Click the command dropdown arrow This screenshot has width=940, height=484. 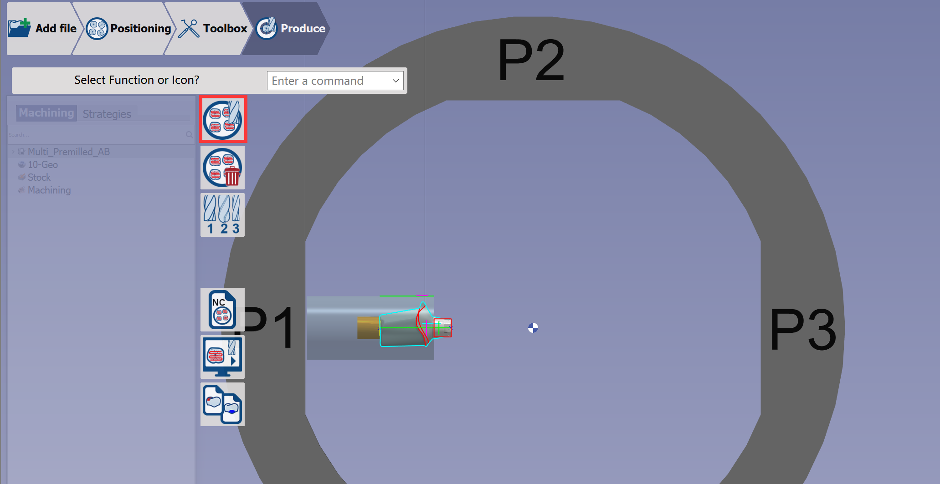[x=396, y=81]
